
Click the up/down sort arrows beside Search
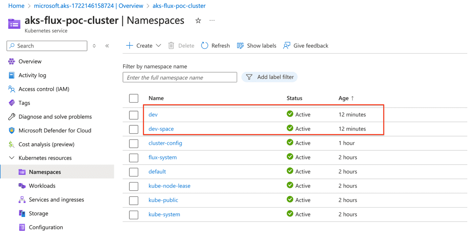point(94,46)
